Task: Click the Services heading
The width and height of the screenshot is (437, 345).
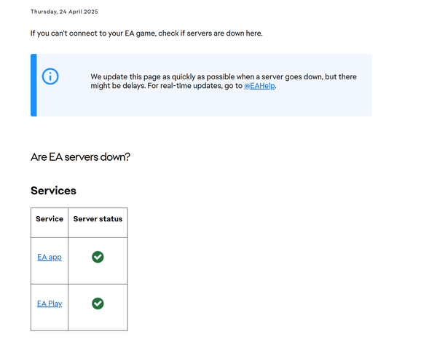Action: (53, 191)
